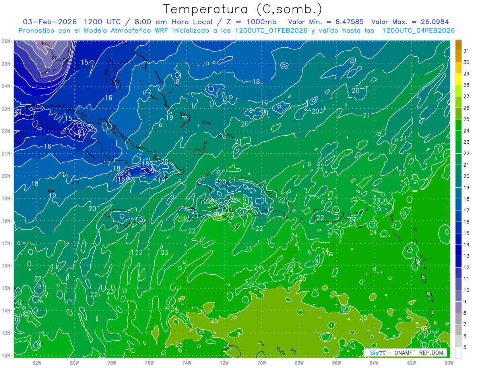Image resolution: width=477 pixels, height=368 pixels.
Task: Click "Valor Max. = 26.0984"
Action: click(410, 22)
